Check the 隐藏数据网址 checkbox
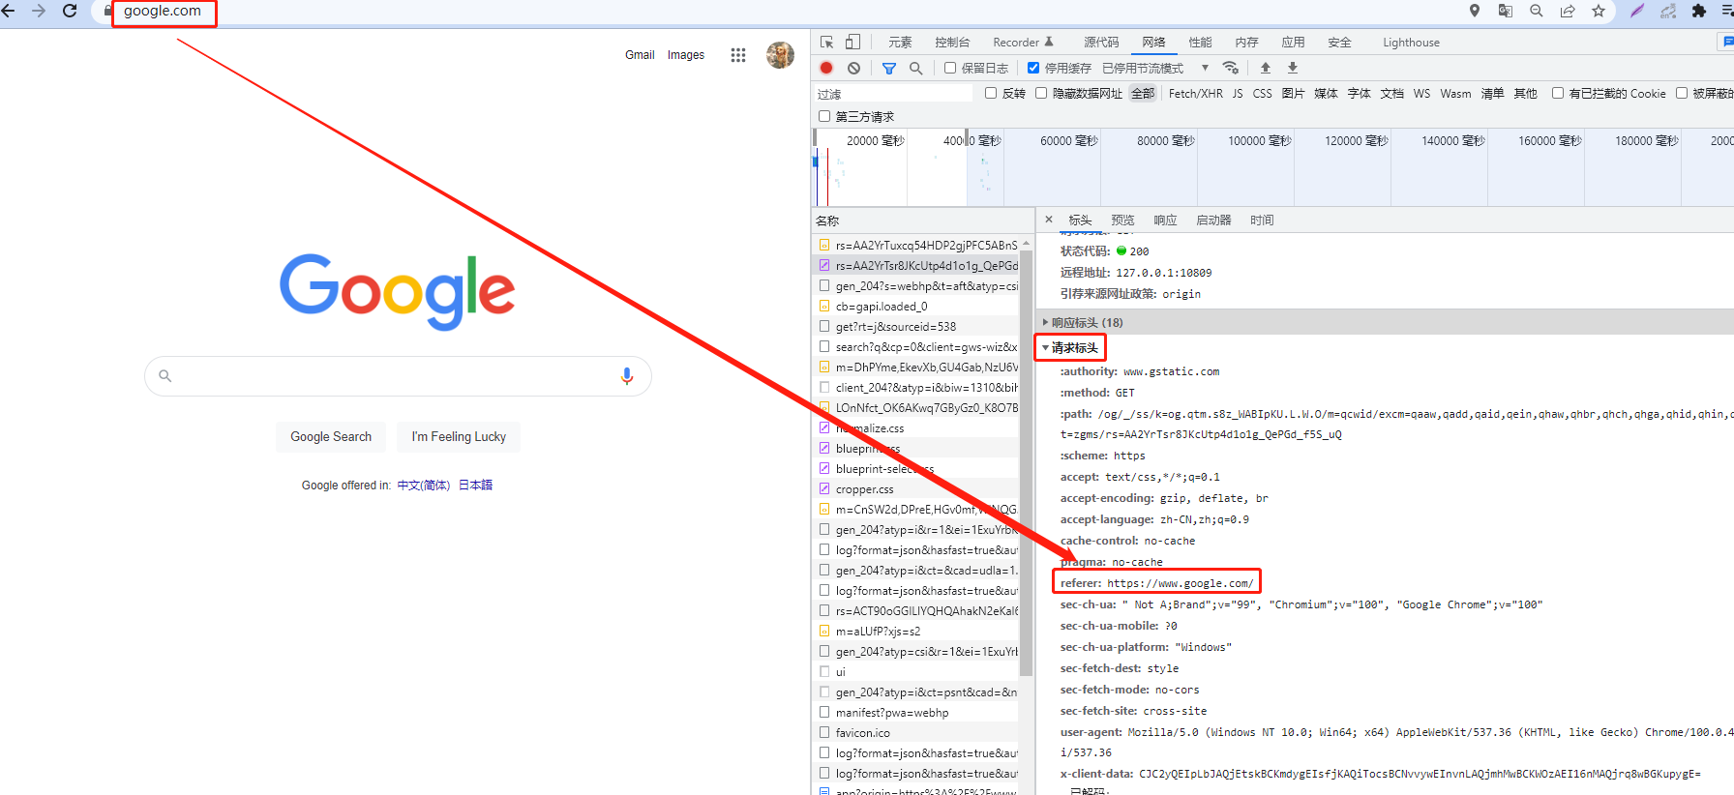This screenshot has height=795, width=1734. (x=1041, y=93)
